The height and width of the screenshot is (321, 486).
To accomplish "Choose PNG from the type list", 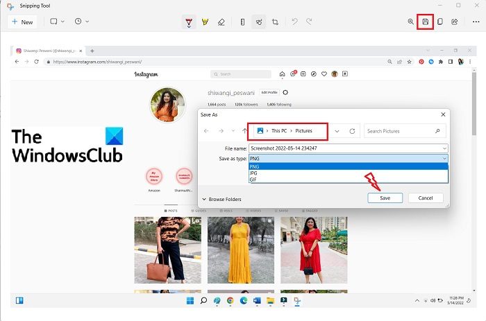I will [x=349, y=166].
